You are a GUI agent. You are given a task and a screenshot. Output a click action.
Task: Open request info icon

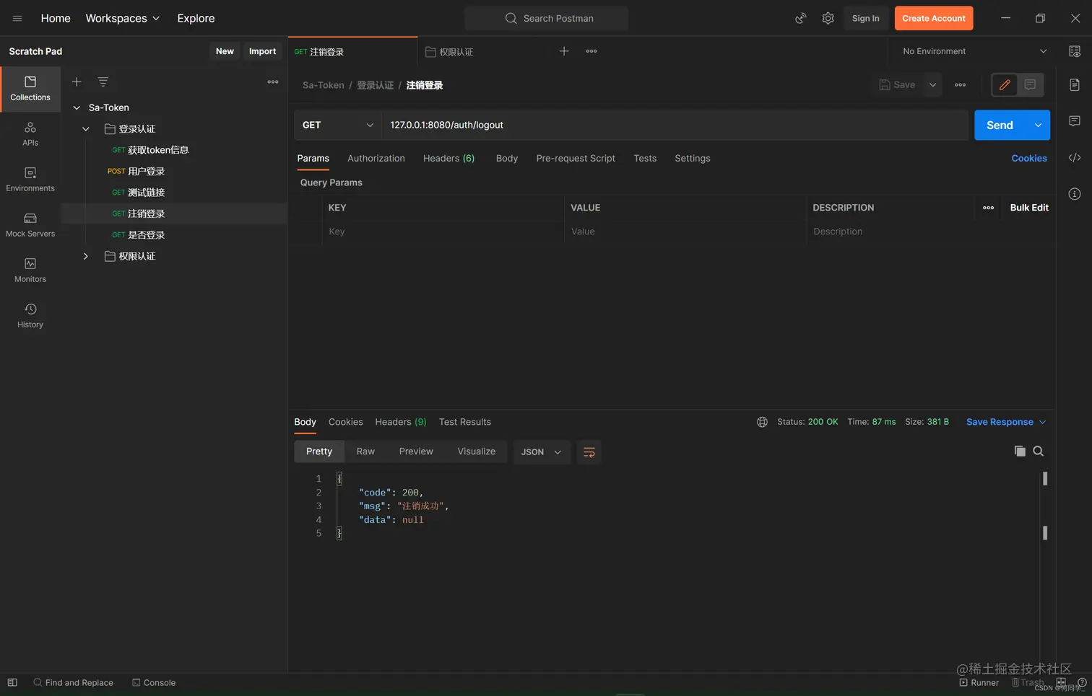1075,194
